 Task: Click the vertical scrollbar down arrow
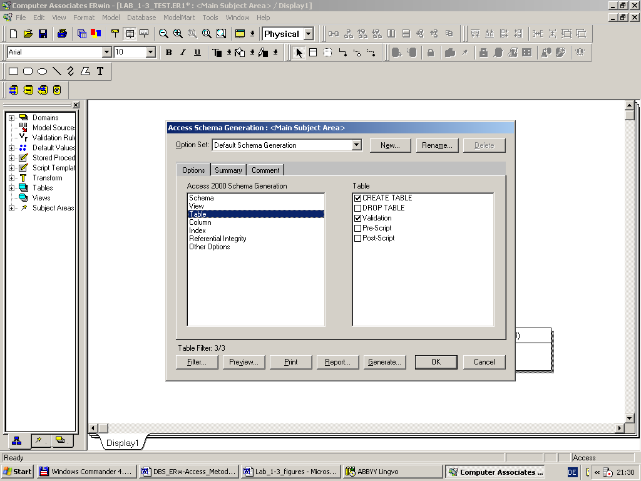630,418
